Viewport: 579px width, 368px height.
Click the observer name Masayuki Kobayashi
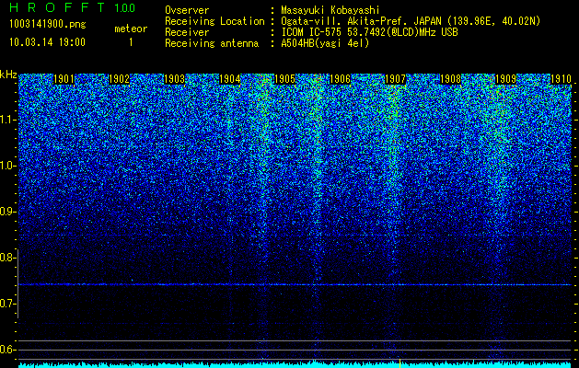point(330,10)
